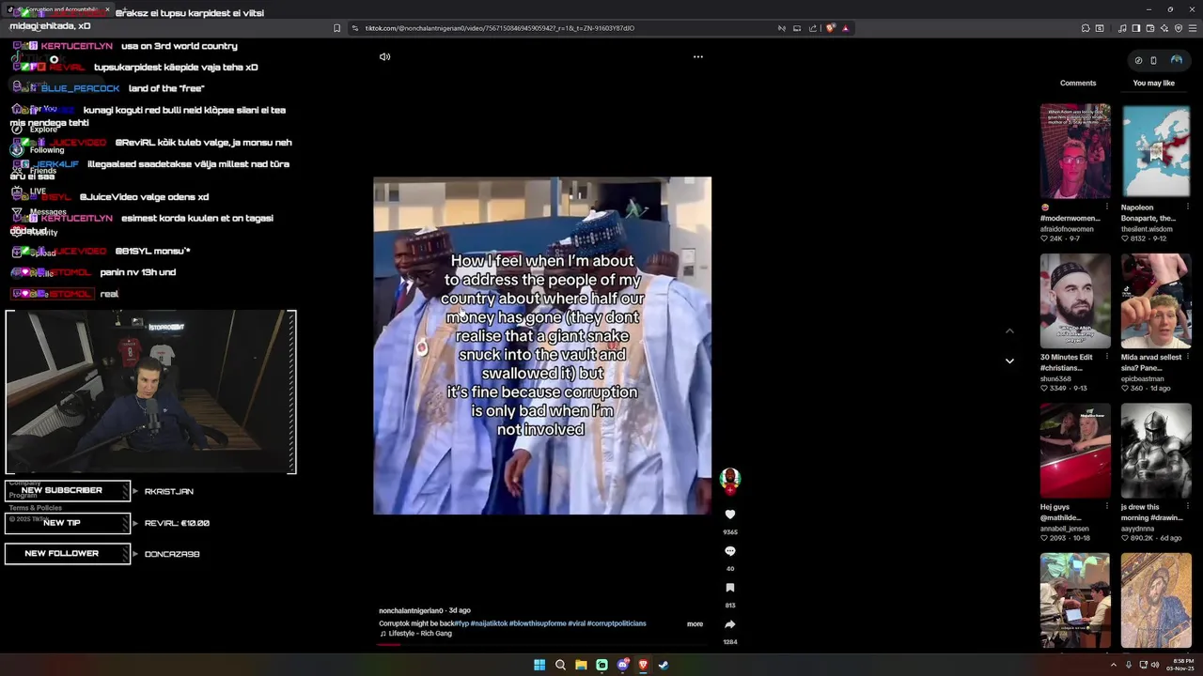Click the phone icon in TikTok header
This screenshot has height=676, width=1203.
click(1154, 60)
